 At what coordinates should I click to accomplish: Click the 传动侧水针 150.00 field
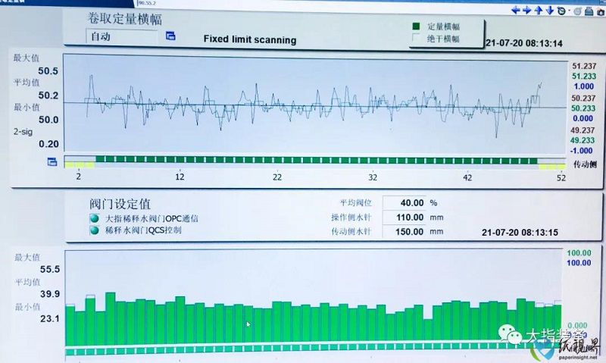(x=405, y=232)
